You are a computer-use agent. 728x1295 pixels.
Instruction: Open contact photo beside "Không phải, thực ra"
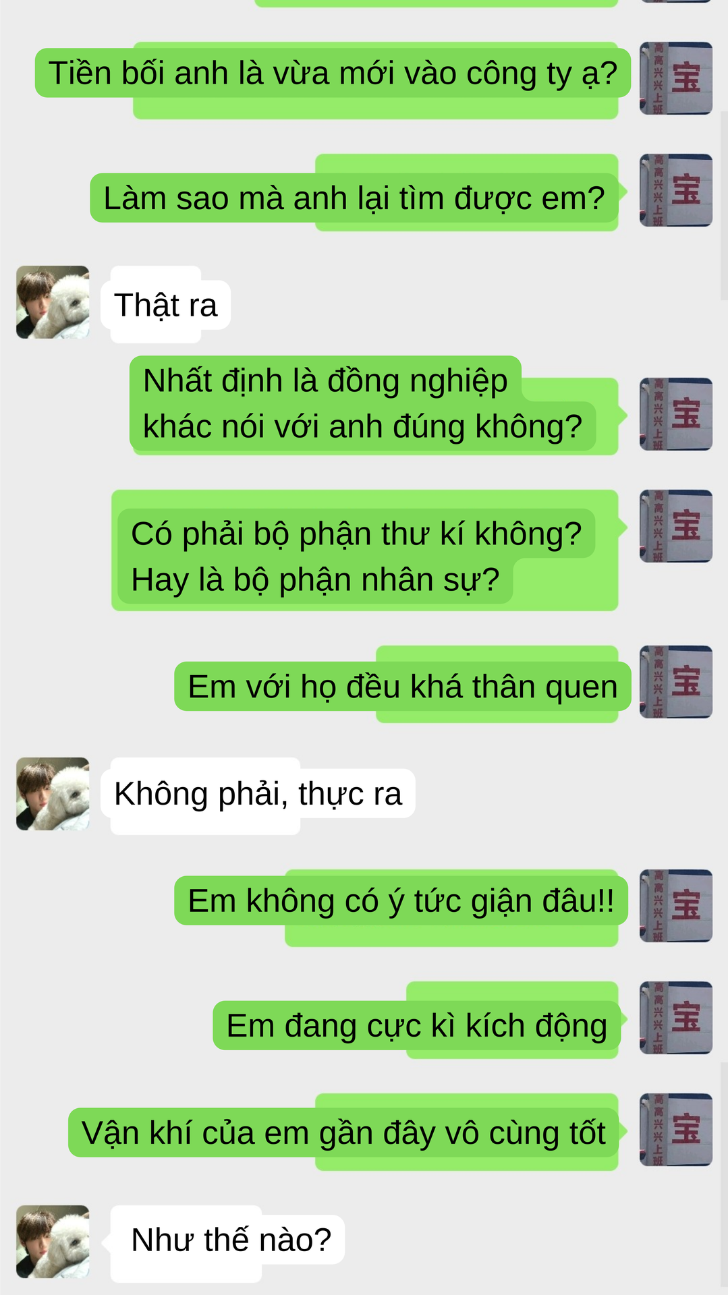click(x=53, y=794)
